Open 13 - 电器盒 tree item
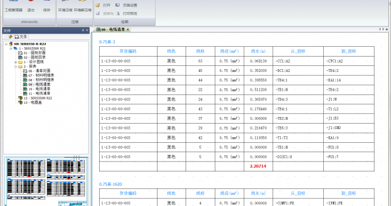 tap(30, 103)
